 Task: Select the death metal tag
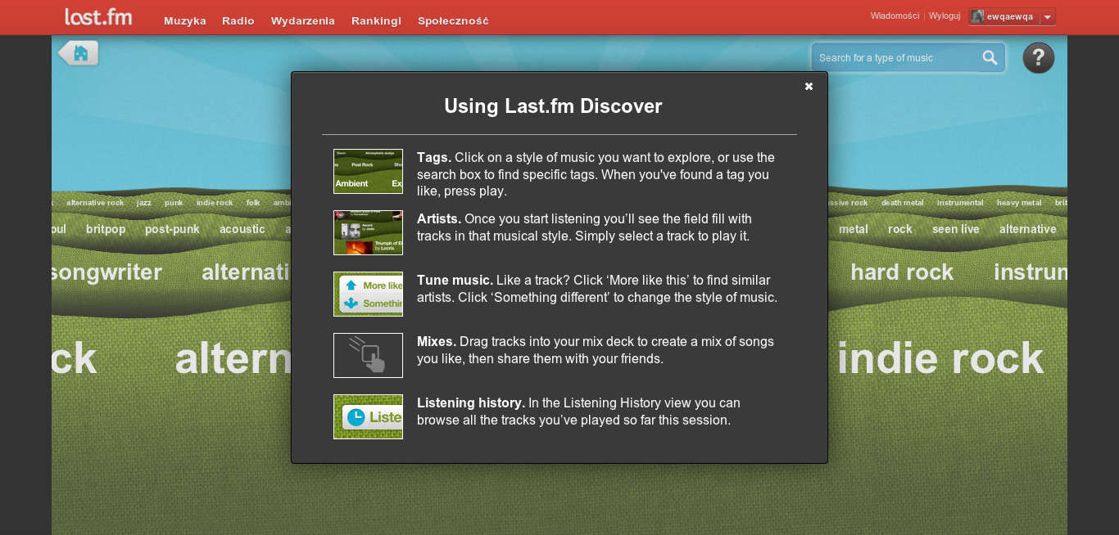[x=903, y=203]
